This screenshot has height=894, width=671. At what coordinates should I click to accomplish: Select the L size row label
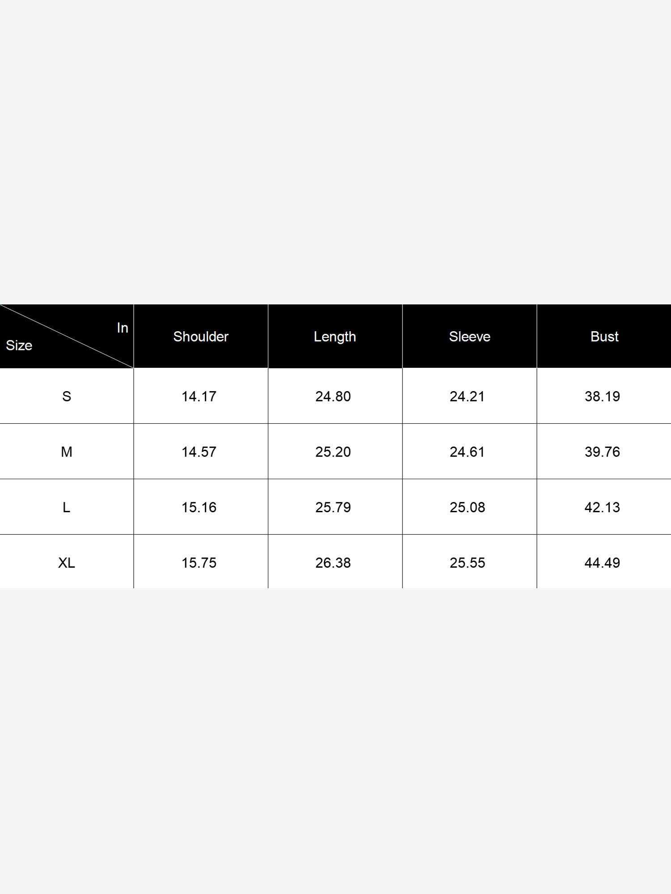[x=67, y=507]
